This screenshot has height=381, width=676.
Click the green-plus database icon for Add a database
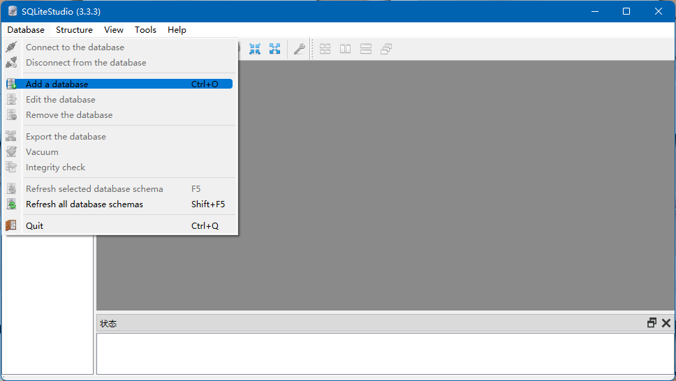(x=11, y=84)
